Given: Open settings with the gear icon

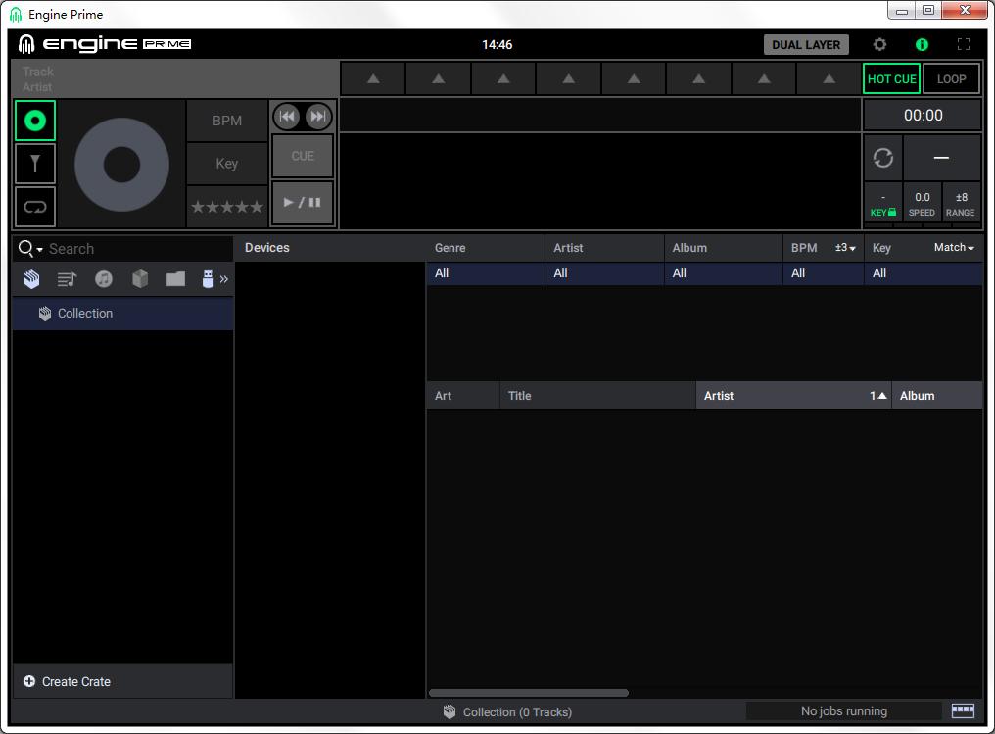Looking at the screenshot, I should tap(879, 45).
